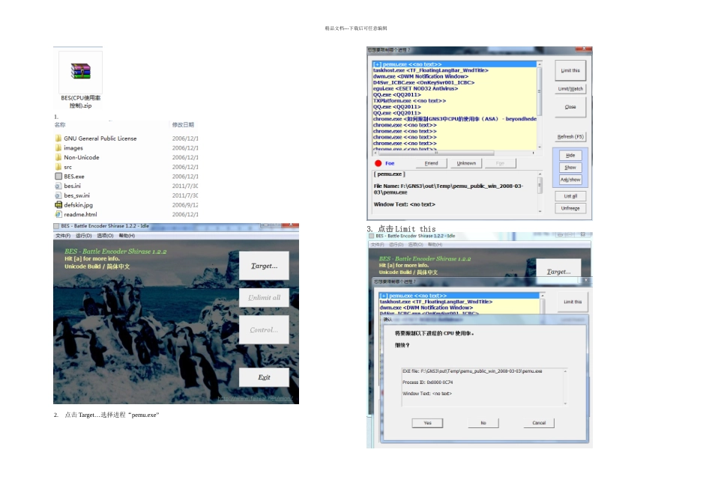Click the Show button
The height and width of the screenshot is (503, 712).
570,168
